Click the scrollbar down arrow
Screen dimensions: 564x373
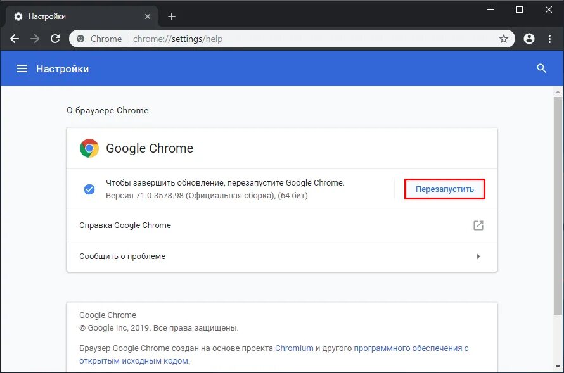click(x=558, y=367)
